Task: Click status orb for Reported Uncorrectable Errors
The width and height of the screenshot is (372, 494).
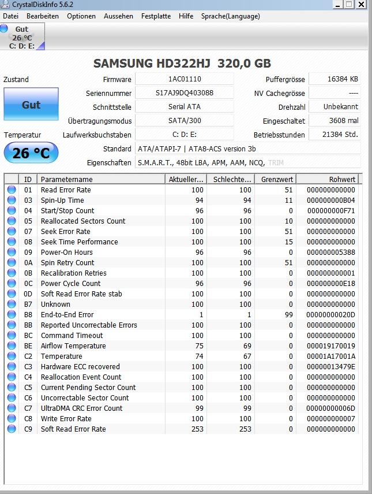Action: pyautogui.click(x=12, y=325)
